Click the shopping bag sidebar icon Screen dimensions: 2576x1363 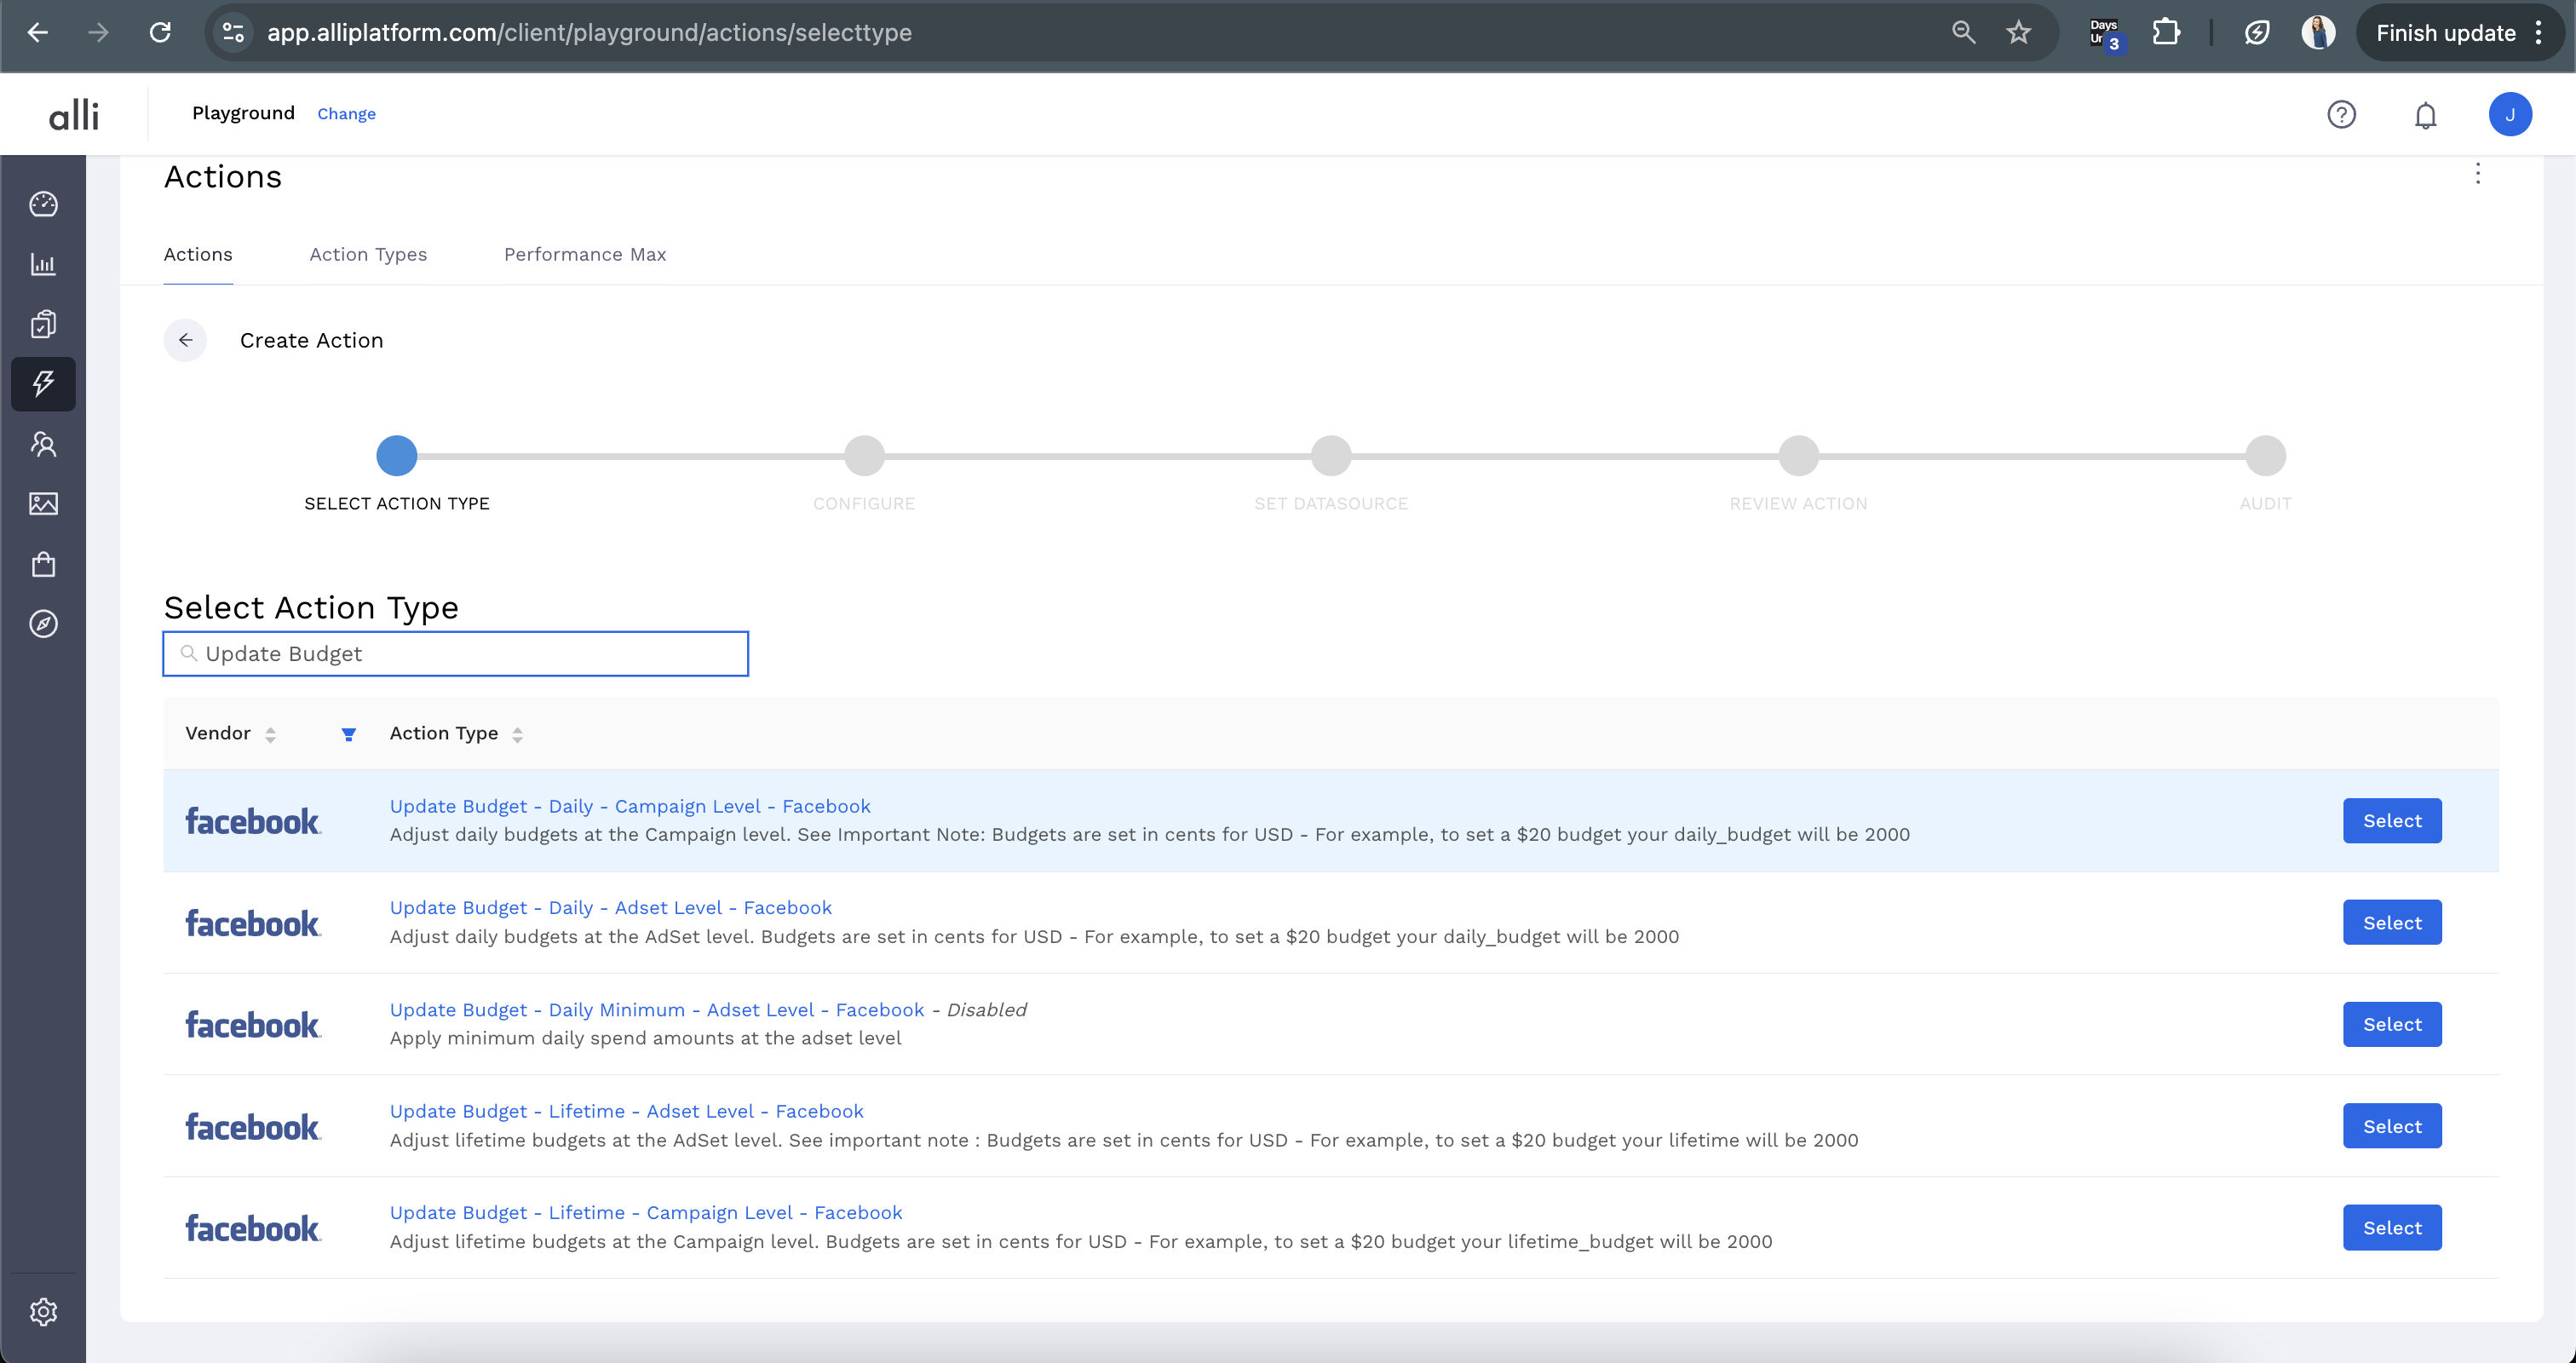coord(43,564)
